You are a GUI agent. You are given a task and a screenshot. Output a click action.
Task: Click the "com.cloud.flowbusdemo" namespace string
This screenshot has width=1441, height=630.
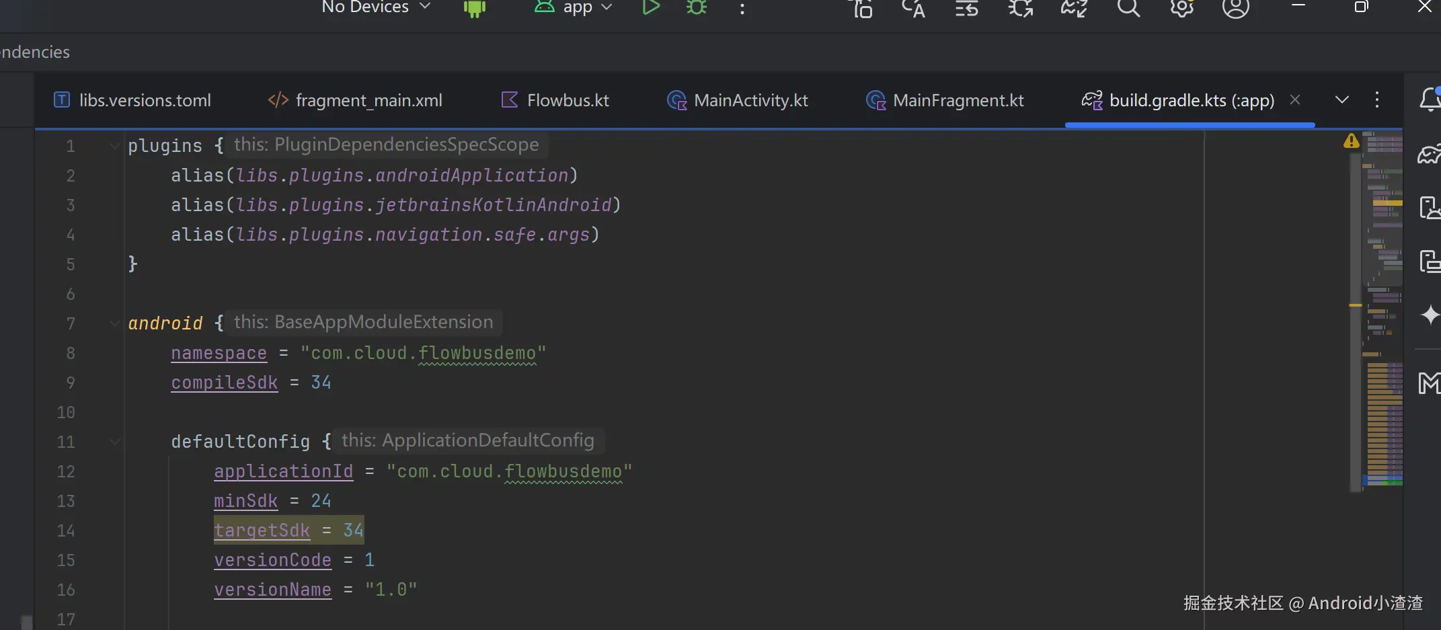(x=423, y=353)
